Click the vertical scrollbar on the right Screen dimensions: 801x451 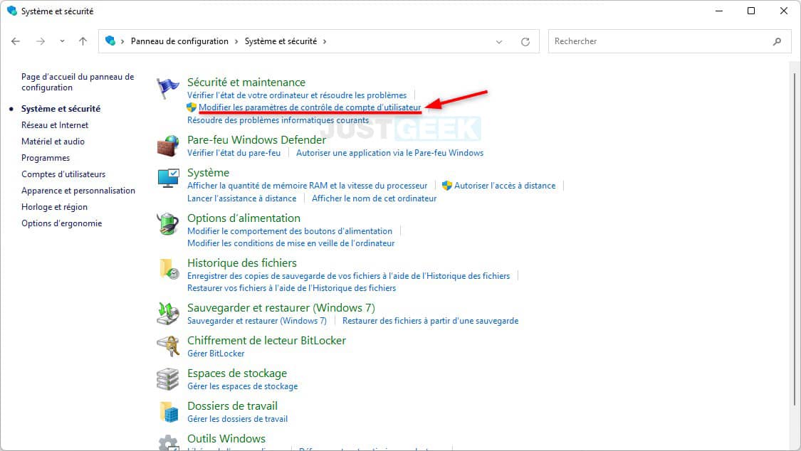795,240
